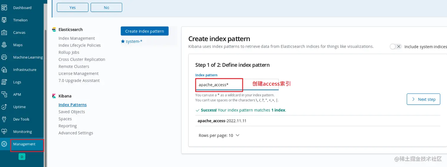Open Index Lifecycle Policies link
This screenshot has height=167, width=447.
point(80,45)
